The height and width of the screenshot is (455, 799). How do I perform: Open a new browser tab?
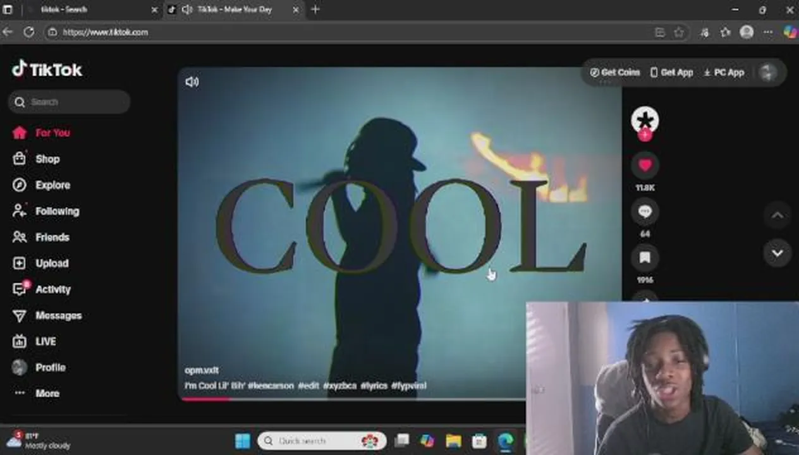coord(315,9)
